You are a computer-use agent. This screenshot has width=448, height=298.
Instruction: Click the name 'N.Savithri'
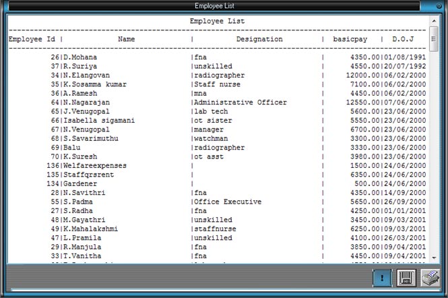pos(84,193)
